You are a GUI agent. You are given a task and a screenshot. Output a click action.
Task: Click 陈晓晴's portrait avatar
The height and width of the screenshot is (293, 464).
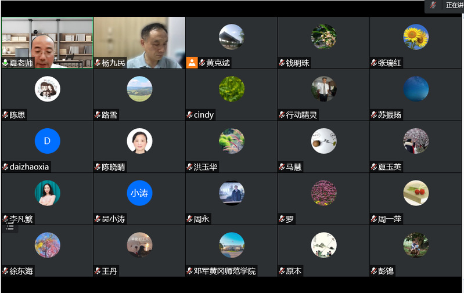tap(139, 141)
